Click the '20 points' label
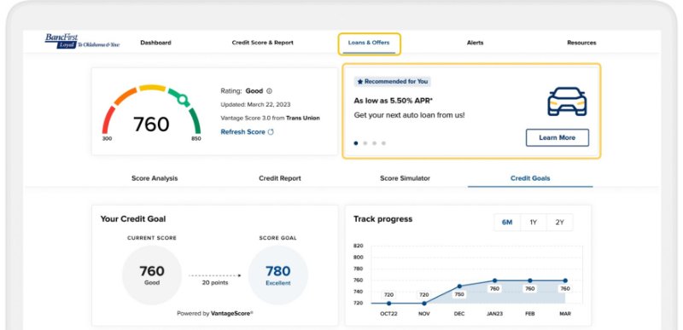683x330 pixels. pos(215,282)
